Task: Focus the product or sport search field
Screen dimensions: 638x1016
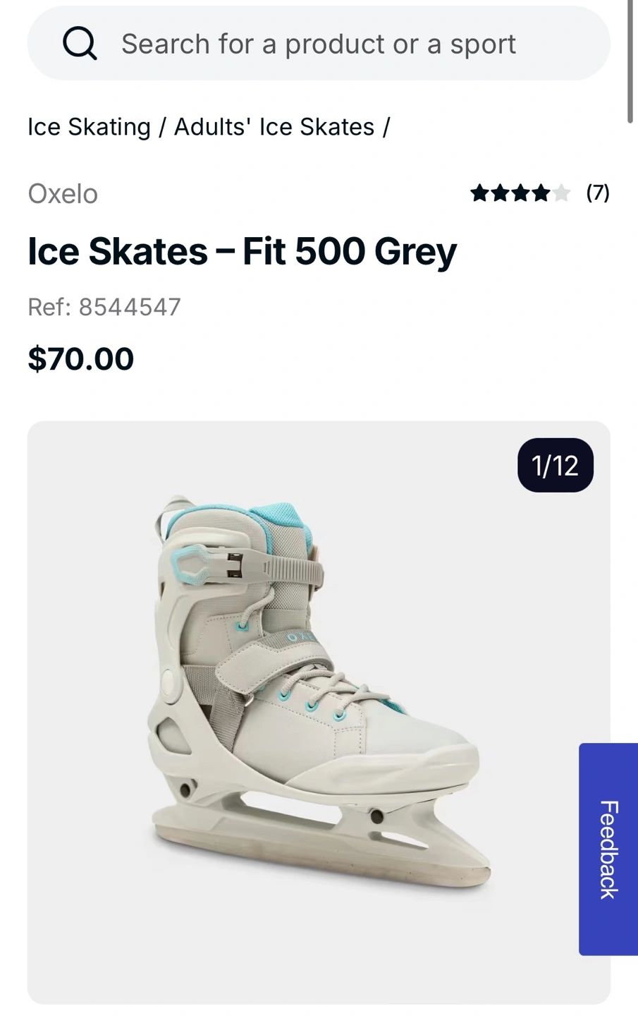Action: [x=319, y=44]
